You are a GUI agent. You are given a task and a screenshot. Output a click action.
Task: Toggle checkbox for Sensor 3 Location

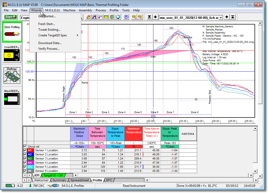pyautogui.click(x=25, y=158)
